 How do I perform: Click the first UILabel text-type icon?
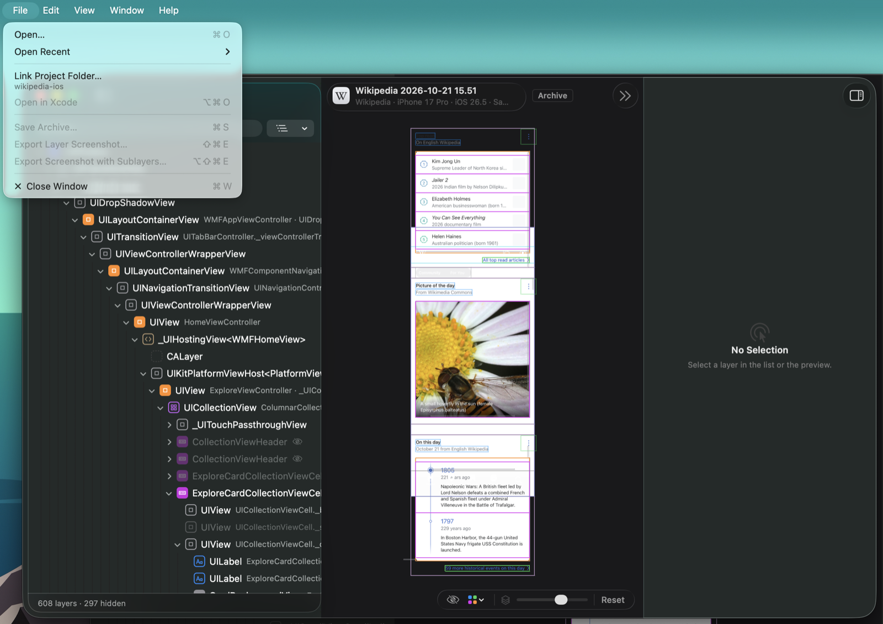[x=199, y=562]
